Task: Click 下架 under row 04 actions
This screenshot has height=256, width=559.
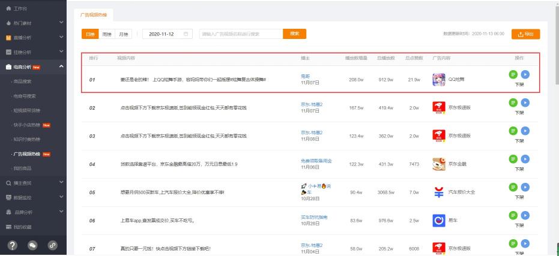Action: [519, 169]
